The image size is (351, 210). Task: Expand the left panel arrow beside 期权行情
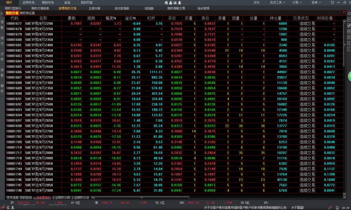coord(2,14)
